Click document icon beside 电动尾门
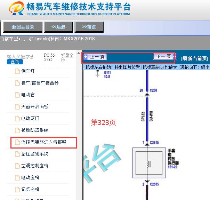Screen dimensions: 210x200 click(x=17, y=119)
